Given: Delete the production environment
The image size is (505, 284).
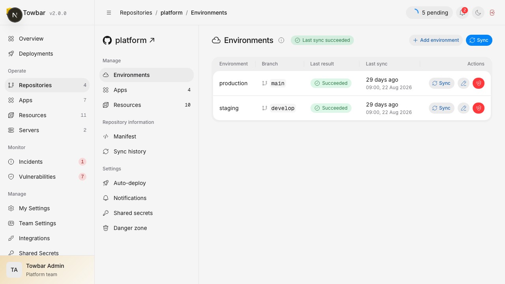Looking at the screenshot, I should point(479,83).
